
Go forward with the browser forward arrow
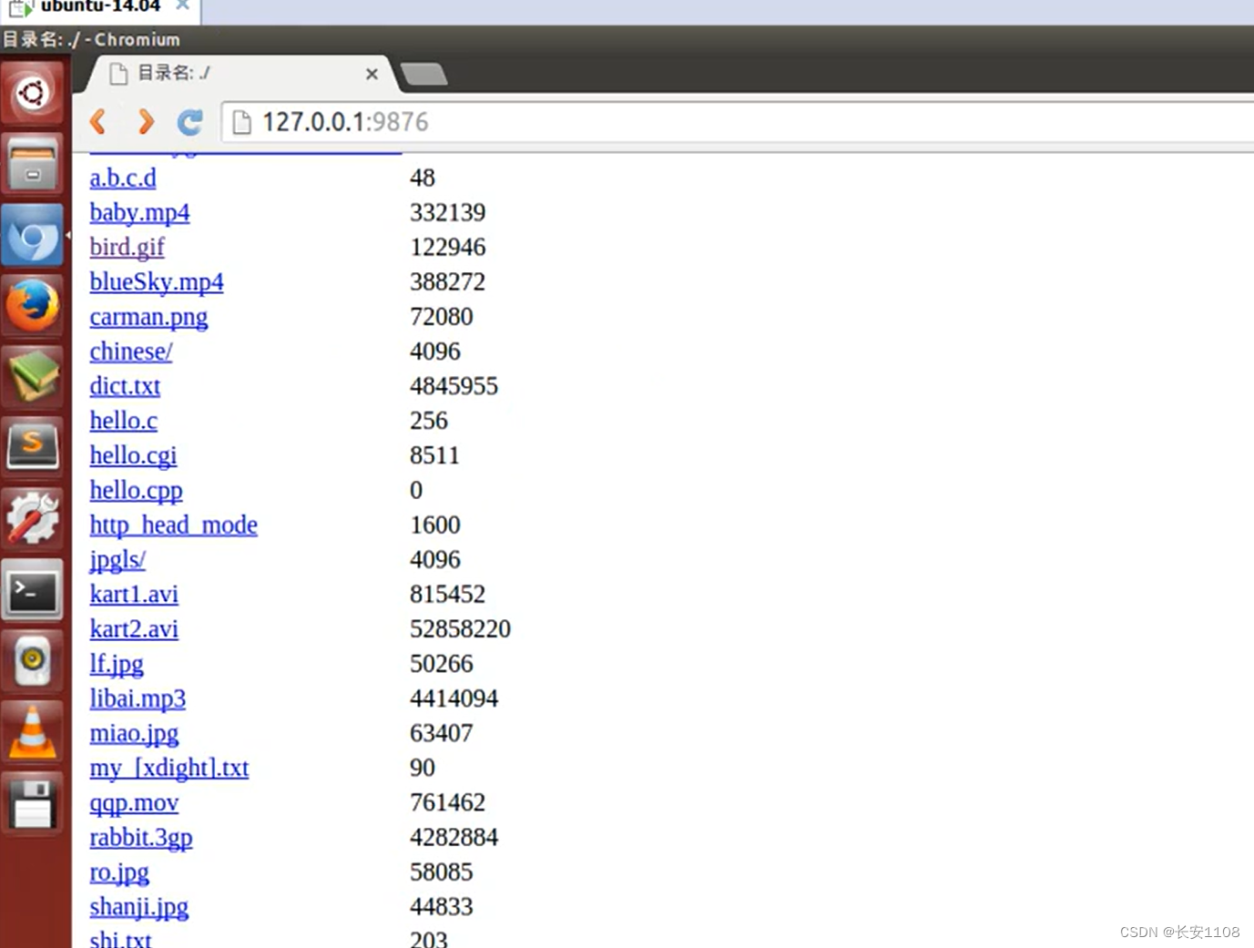click(146, 121)
